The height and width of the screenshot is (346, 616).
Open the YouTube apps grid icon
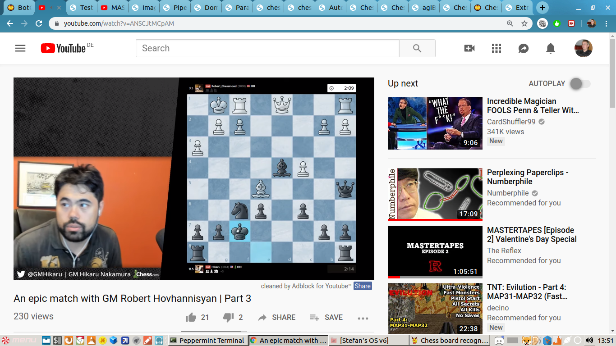(x=496, y=48)
